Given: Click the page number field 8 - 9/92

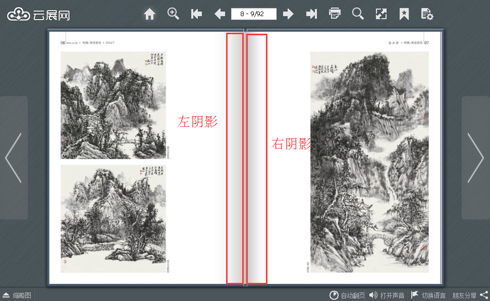Looking at the screenshot, I should (254, 14).
